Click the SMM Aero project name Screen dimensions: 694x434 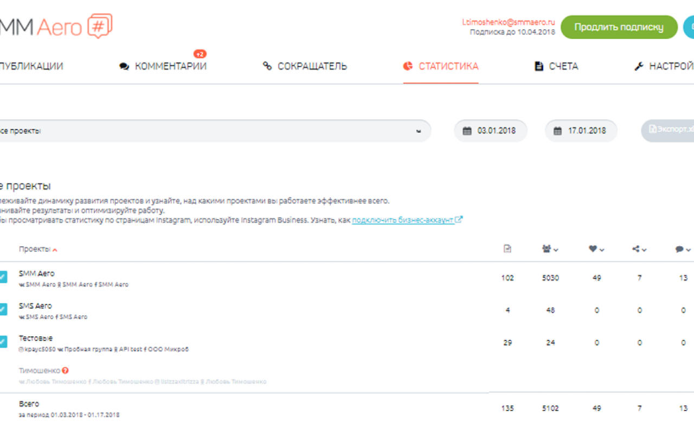37,273
